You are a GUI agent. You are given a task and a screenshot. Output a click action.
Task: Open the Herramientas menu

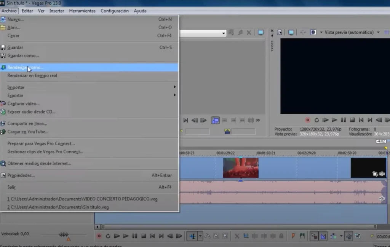pyautogui.click(x=82, y=11)
